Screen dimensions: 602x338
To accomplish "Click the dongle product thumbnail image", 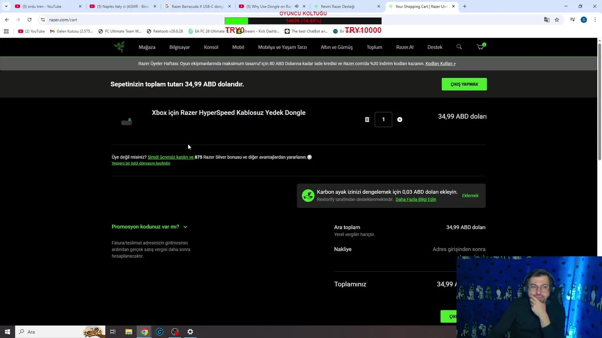I will (127, 122).
